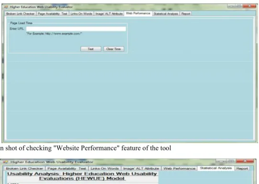The height and width of the screenshot is (184, 259).
Task: Open Broken Link Checker tab in lower window
Action: click(x=24, y=169)
